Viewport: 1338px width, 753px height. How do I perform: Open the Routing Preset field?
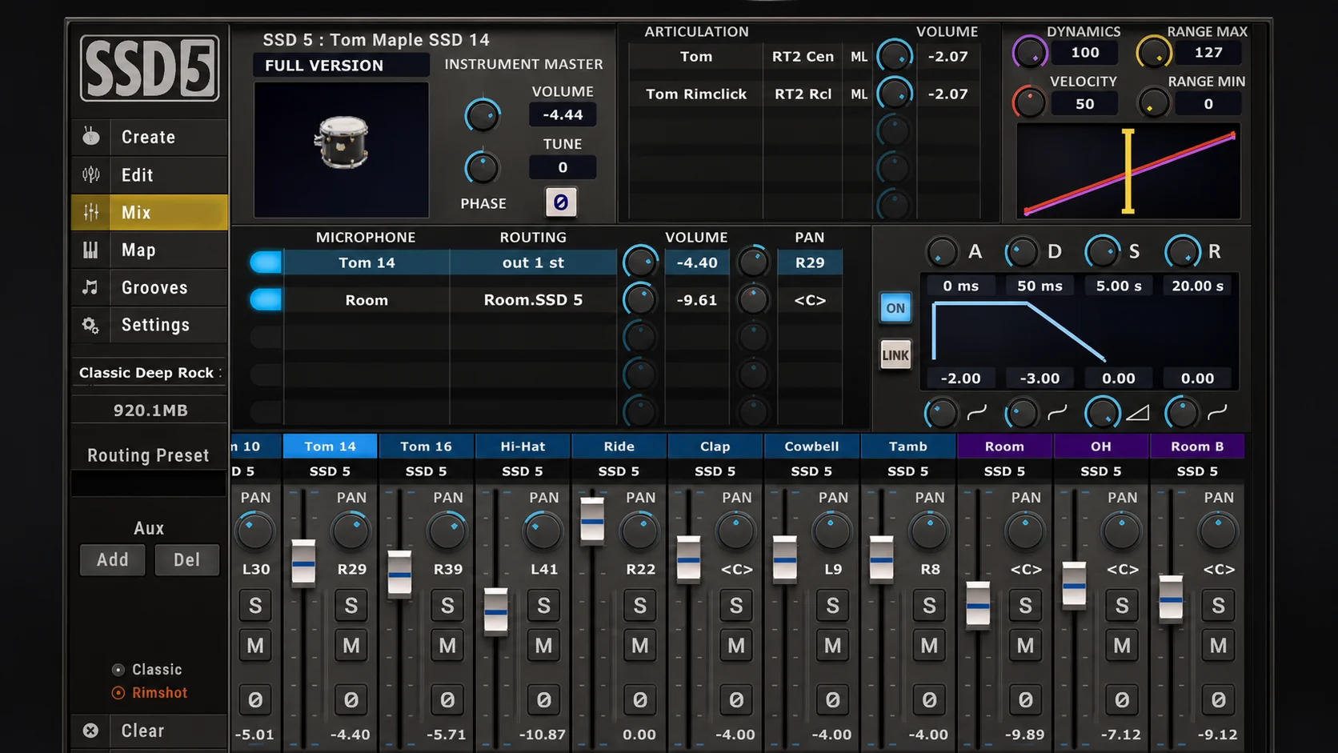[x=149, y=483]
